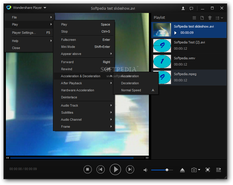The height and width of the screenshot is (185, 233).
Task: Maximize the Wondershare Player window
Action: [212, 8]
